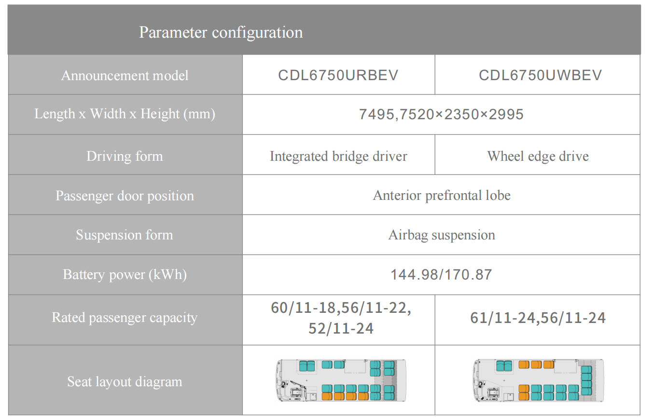The image size is (654, 420).
Task: Select the Integrated bridge driver cell
Action: tap(338, 155)
